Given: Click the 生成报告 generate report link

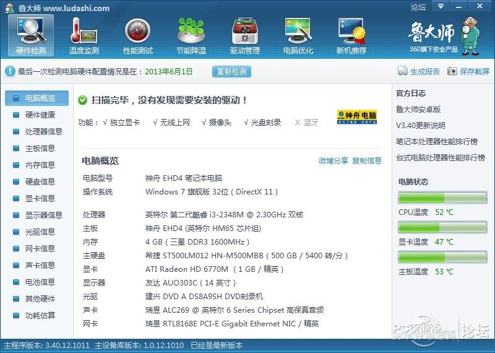Looking at the screenshot, I should pyautogui.click(x=424, y=71).
